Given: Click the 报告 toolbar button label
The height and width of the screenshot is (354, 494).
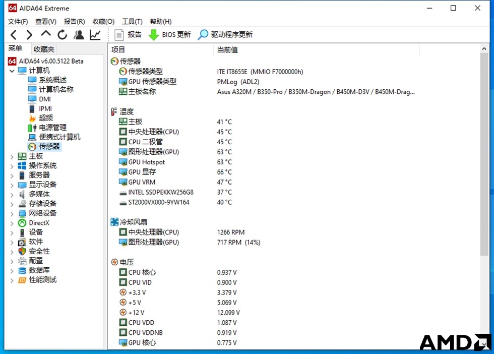Looking at the screenshot, I should tap(135, 35).
